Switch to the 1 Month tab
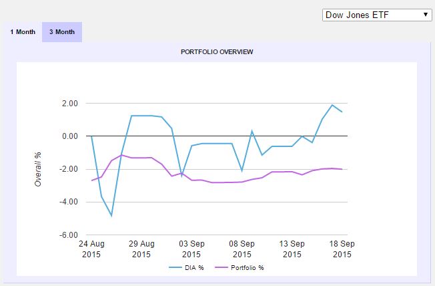435x286 pixels. point(22,32)
